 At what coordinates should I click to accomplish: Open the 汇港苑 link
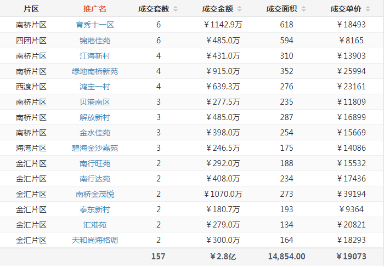click(95, 225)
